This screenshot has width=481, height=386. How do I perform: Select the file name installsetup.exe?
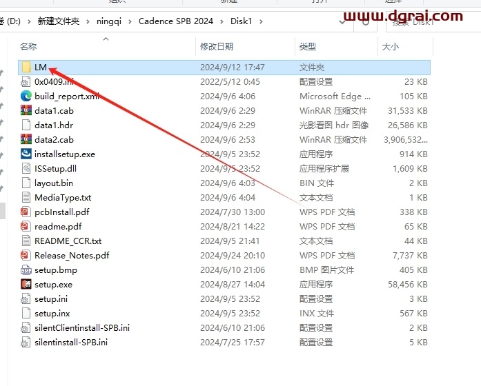pos(65,154)
